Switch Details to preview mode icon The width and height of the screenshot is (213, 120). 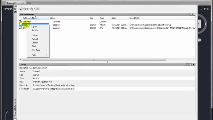coord(190,65)
